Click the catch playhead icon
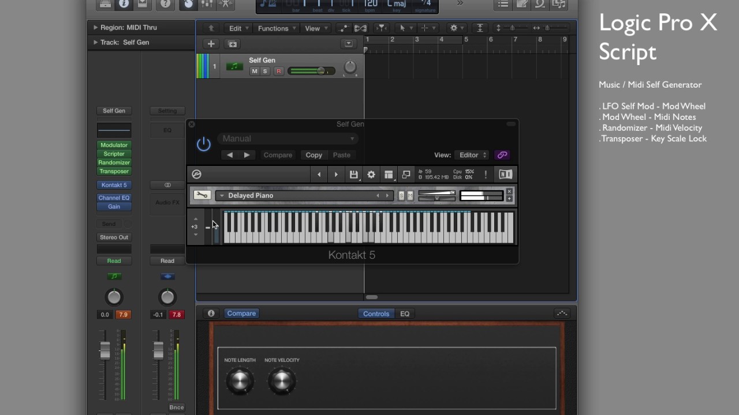Viewport: 739px width, 415px height. coord(382,28)
